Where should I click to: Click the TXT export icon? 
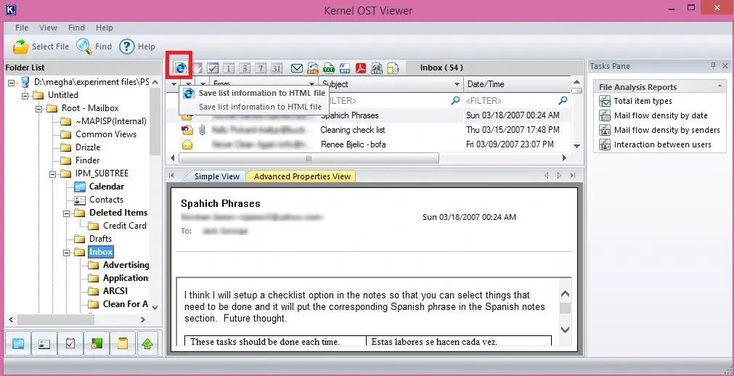329,68
